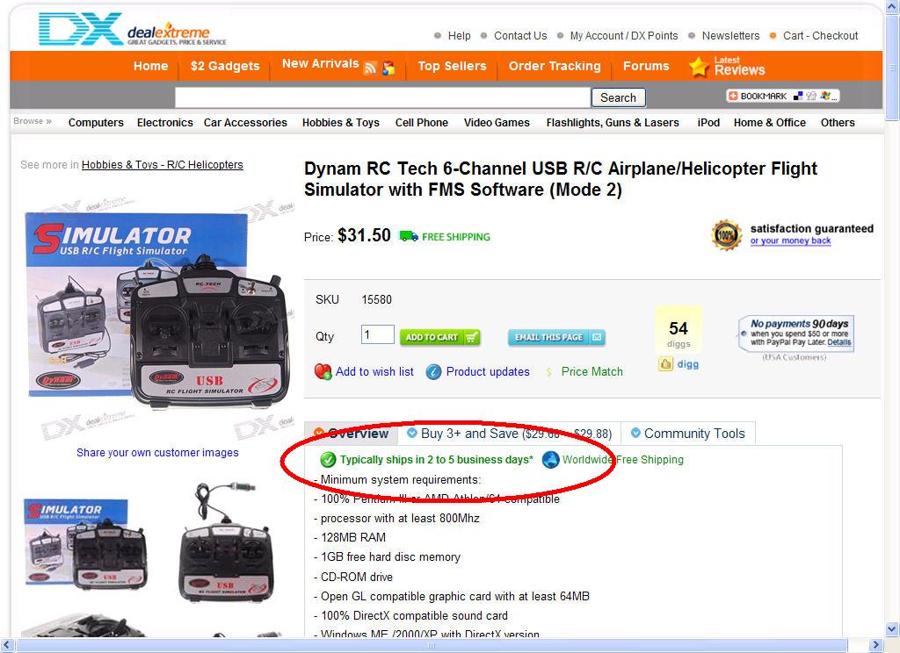The height and width of the screenshot is (653, 900).
Task: Click into the Qty input field
Action: pyautogui.click(x=378, y=334)
